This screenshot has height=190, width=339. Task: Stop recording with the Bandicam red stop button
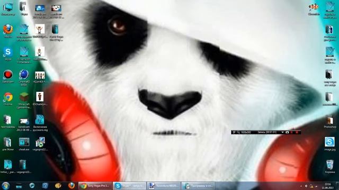(x=297, y=132)
